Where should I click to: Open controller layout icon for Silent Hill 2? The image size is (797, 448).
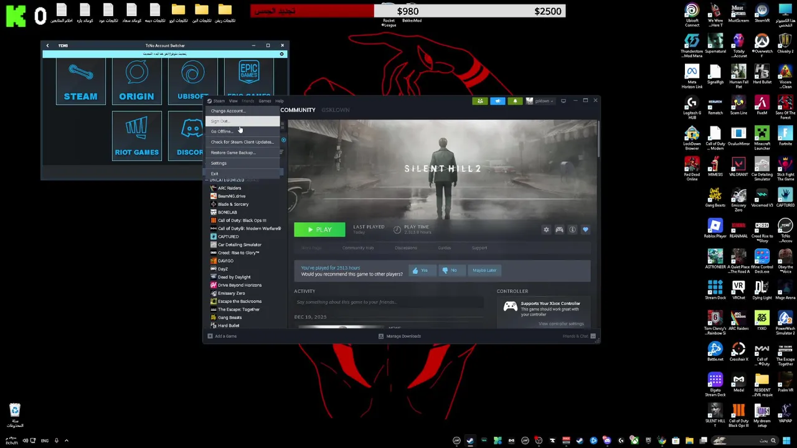[559, 230]
